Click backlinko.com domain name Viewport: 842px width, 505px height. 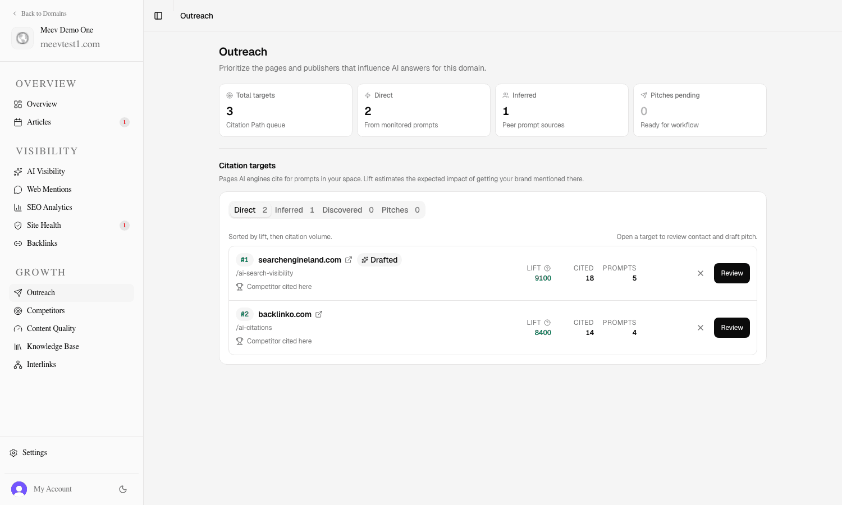(285, 314)
